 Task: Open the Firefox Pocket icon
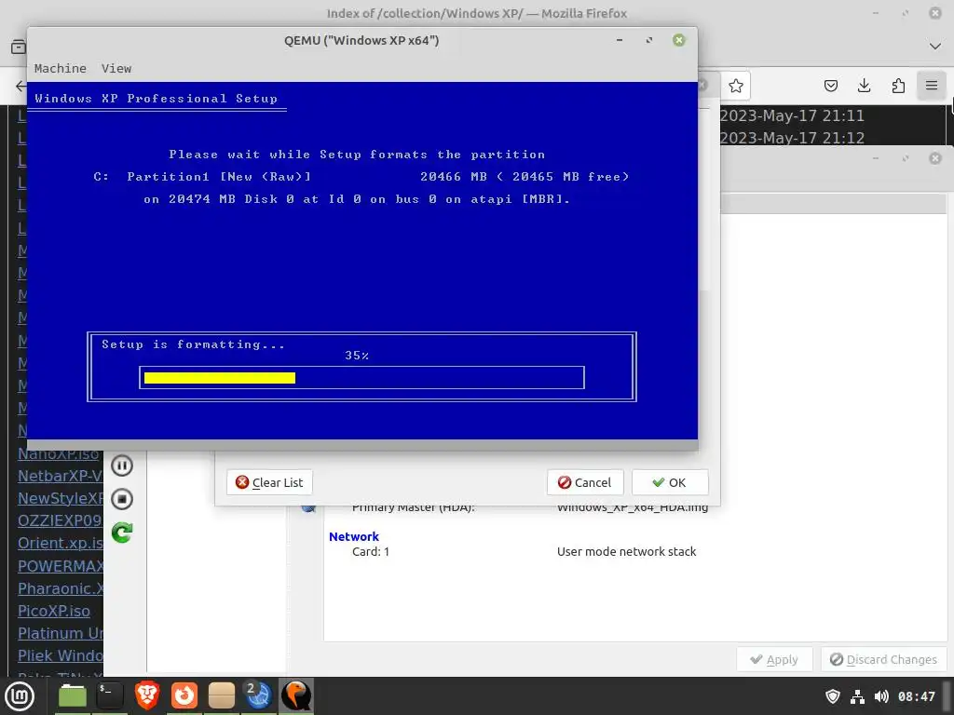(x=830, y=86)
